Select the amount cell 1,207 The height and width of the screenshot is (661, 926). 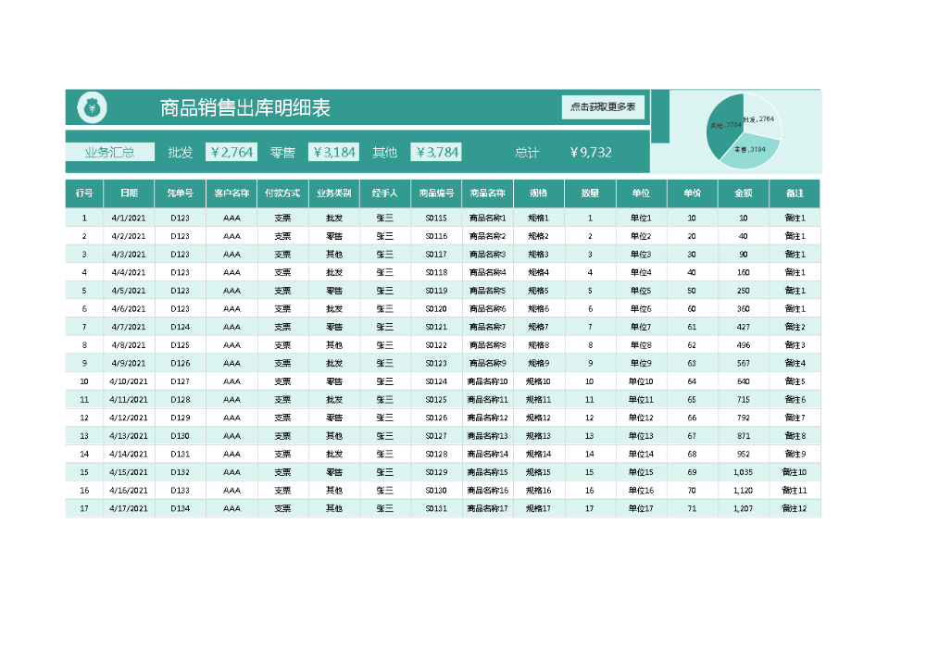coord(744,509)
